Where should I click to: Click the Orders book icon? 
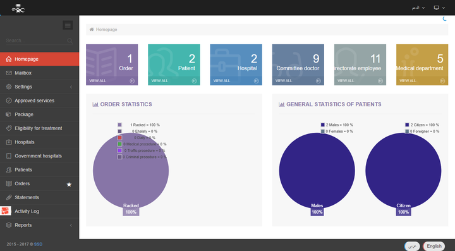[9, 184]
